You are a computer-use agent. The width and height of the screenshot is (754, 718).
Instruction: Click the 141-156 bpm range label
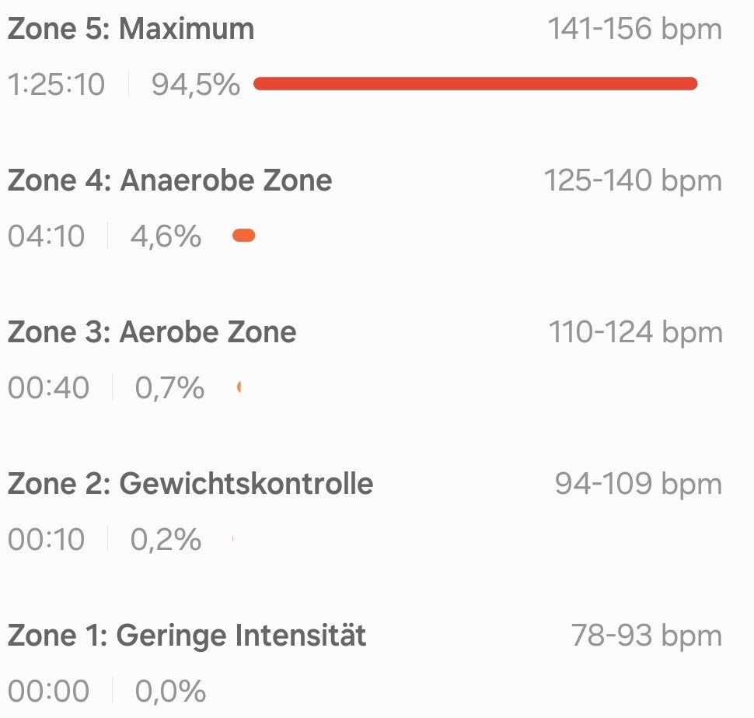coord(634,30)
